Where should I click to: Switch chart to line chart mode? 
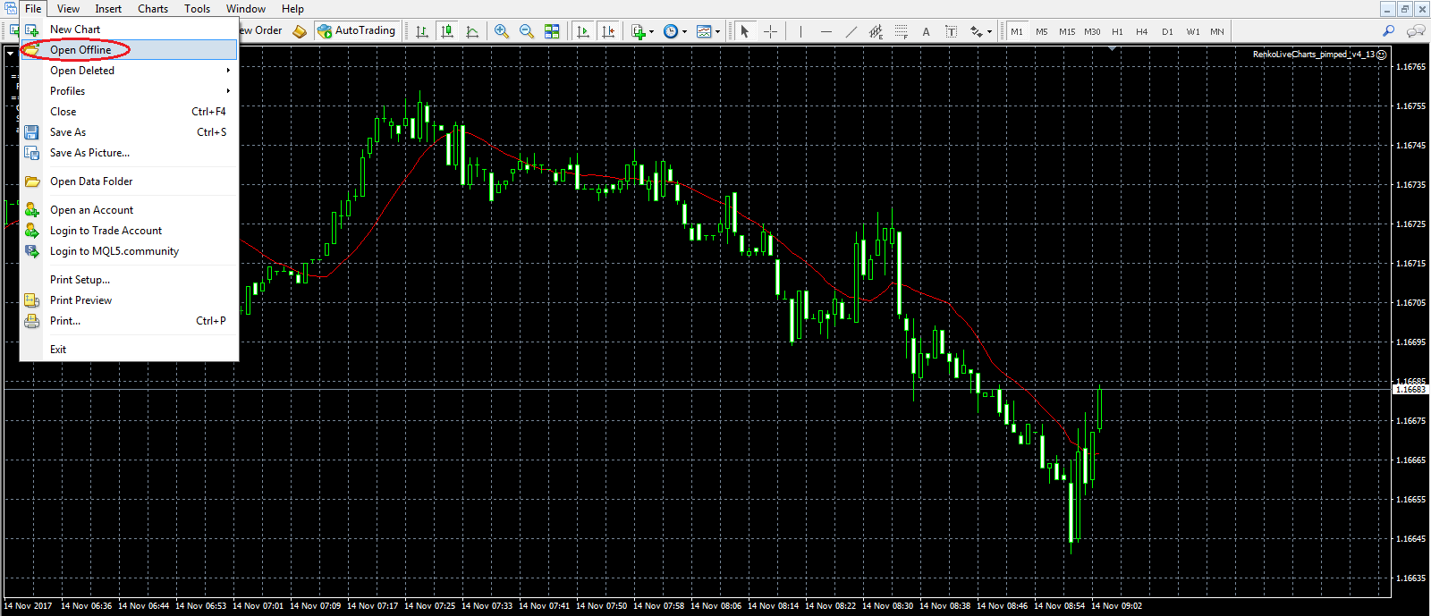tap(472, 31)
